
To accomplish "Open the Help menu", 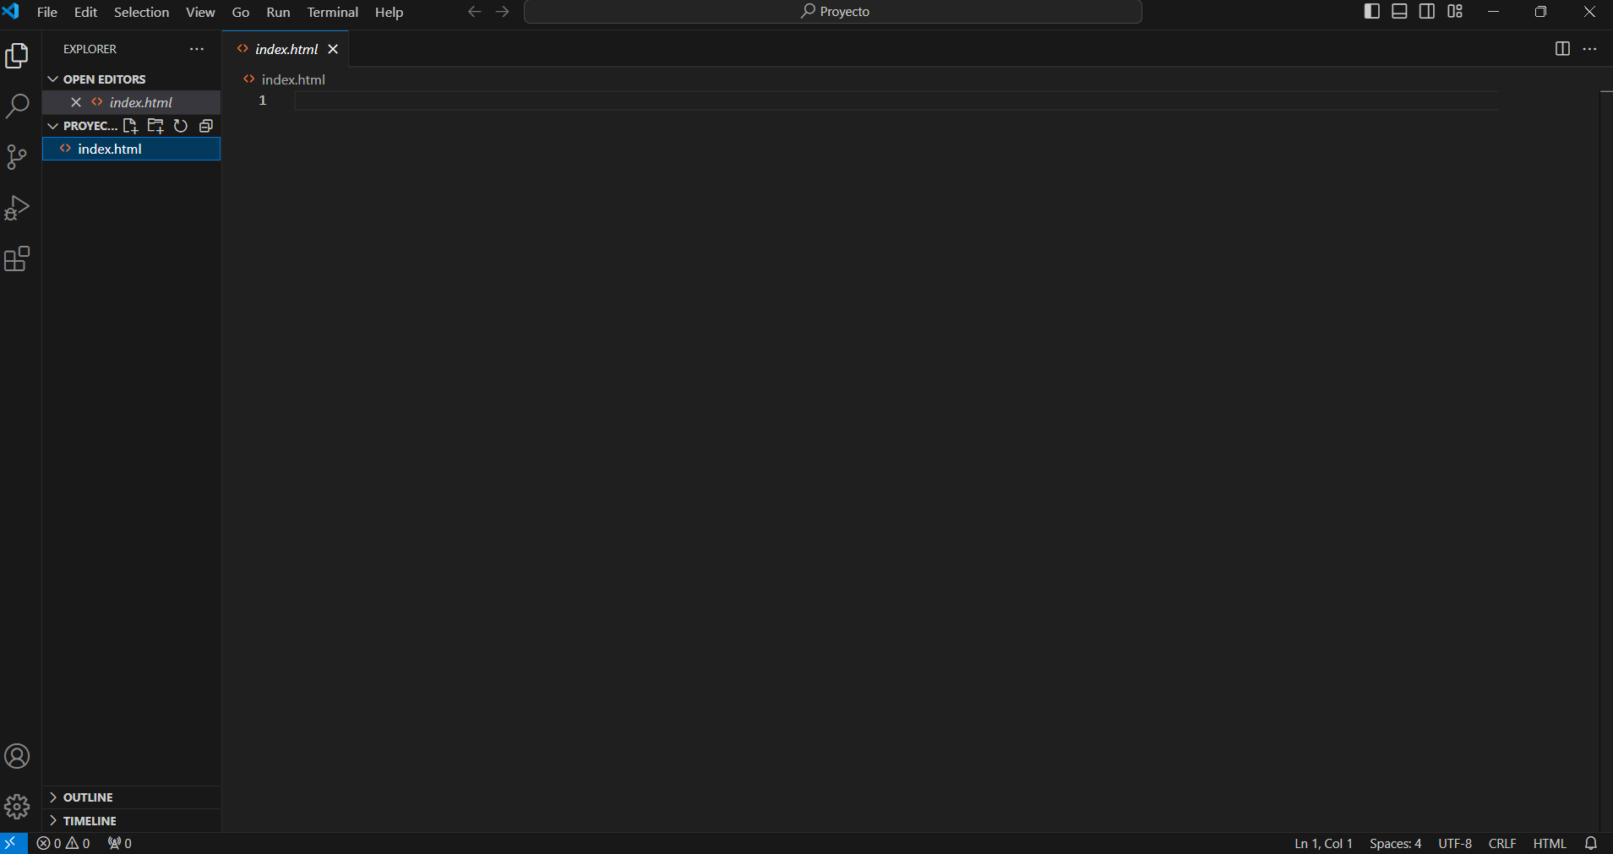I will pos(389,12).
